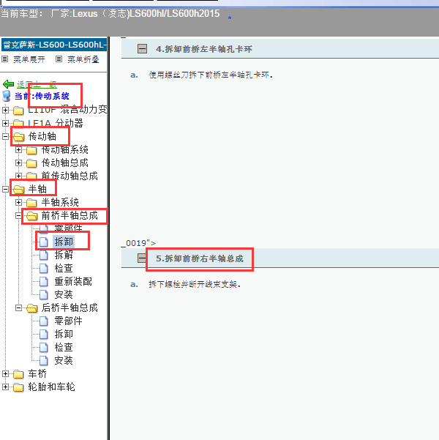Click the page icon of 安装 under 前桥半轴总成
The height and width of the screenshot is (440, 439).
[43, 294]
